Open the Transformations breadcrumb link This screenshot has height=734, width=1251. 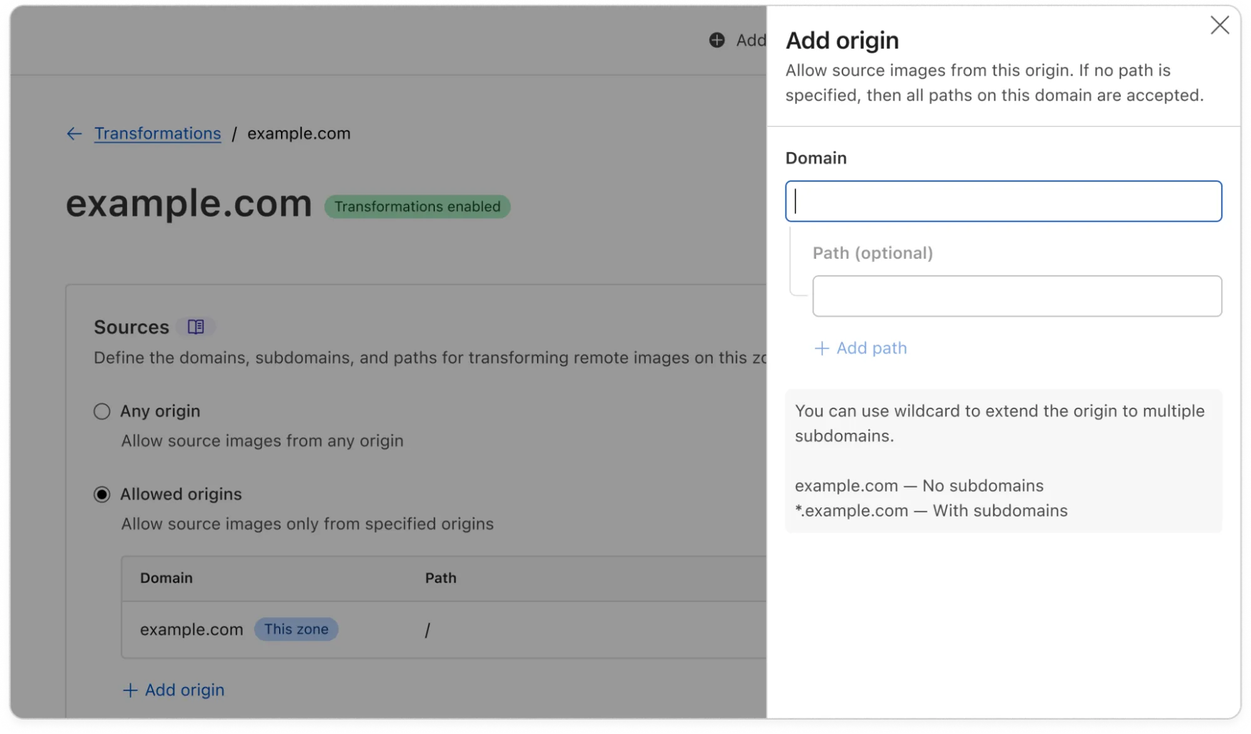(157, 133)
